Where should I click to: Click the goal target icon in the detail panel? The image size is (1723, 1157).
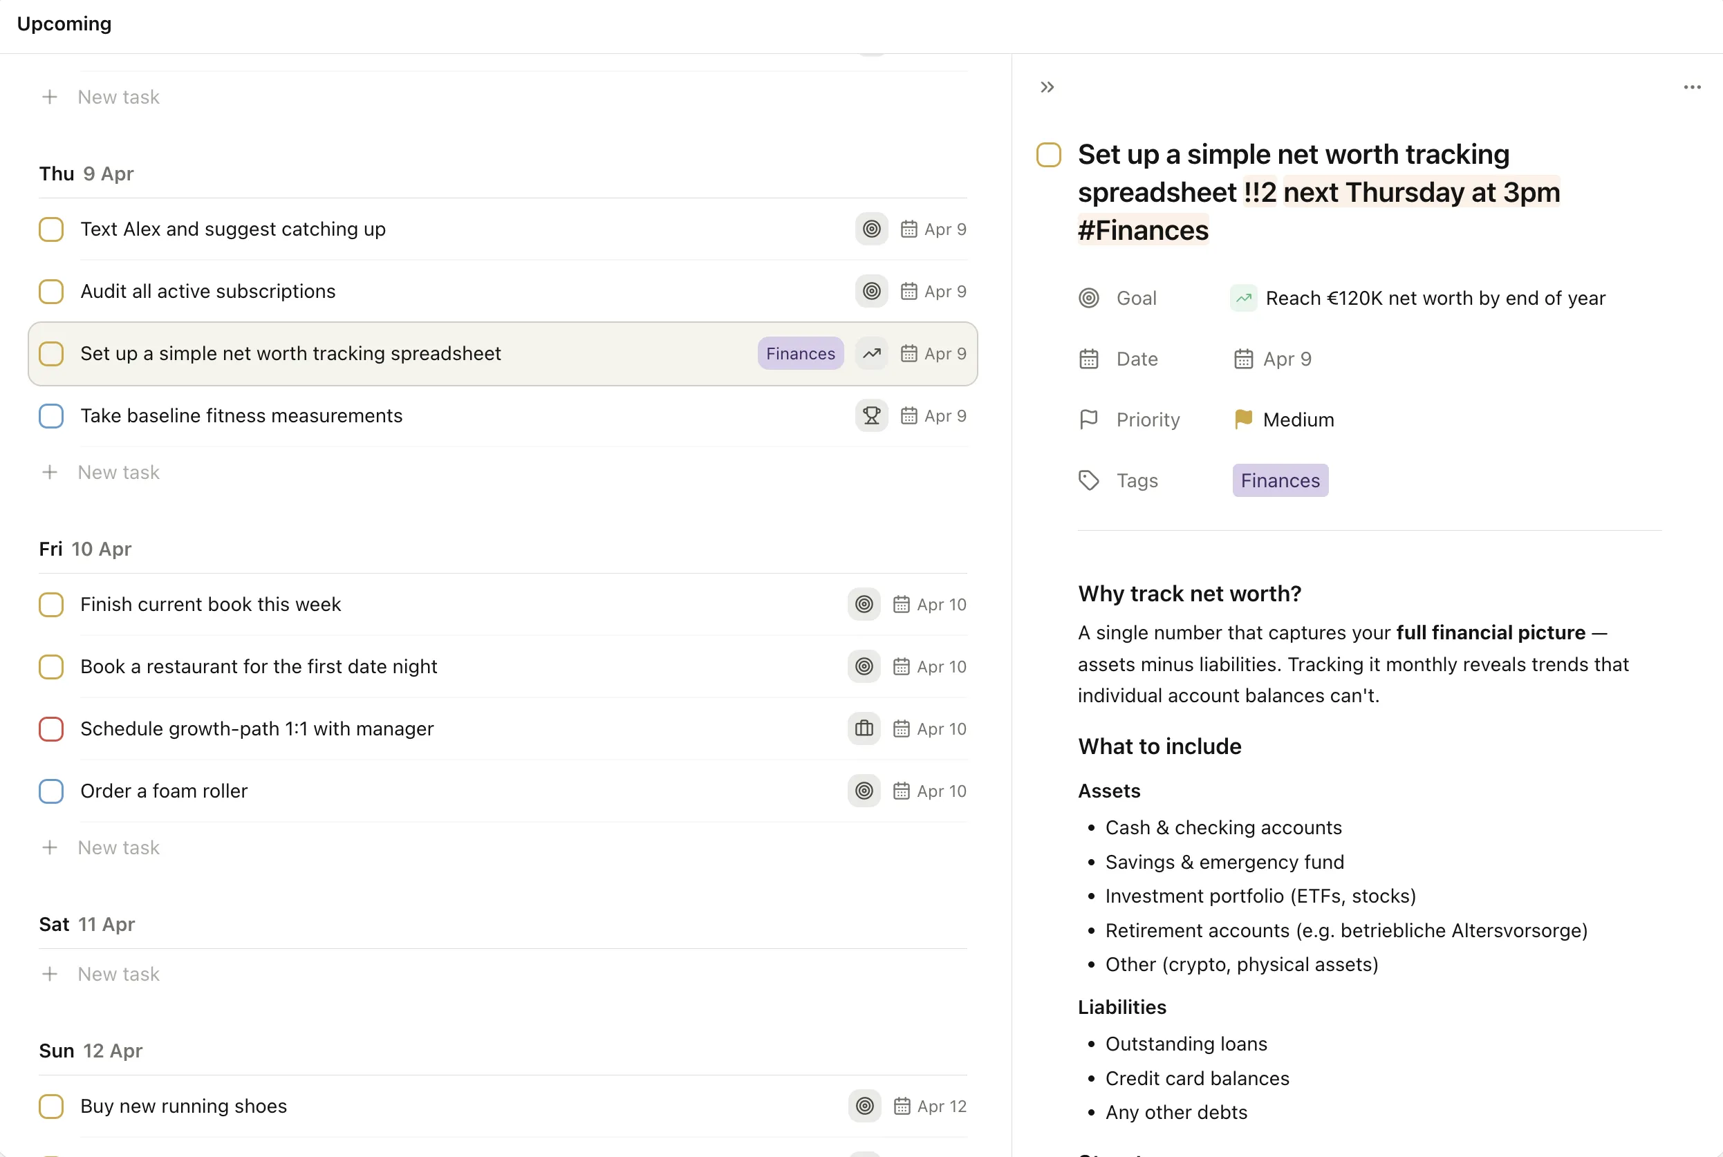[1089, 298]
